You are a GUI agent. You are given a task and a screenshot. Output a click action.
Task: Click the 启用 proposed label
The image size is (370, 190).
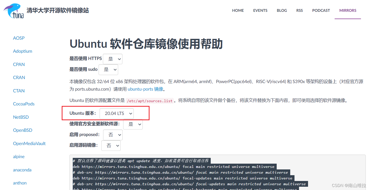pyautogui.click(x=85, y=135)
